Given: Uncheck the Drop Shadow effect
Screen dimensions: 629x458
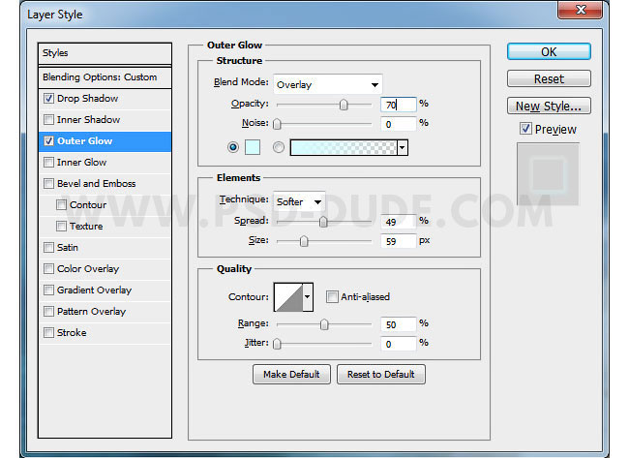Looking at the screenshot, I should 49,99.
